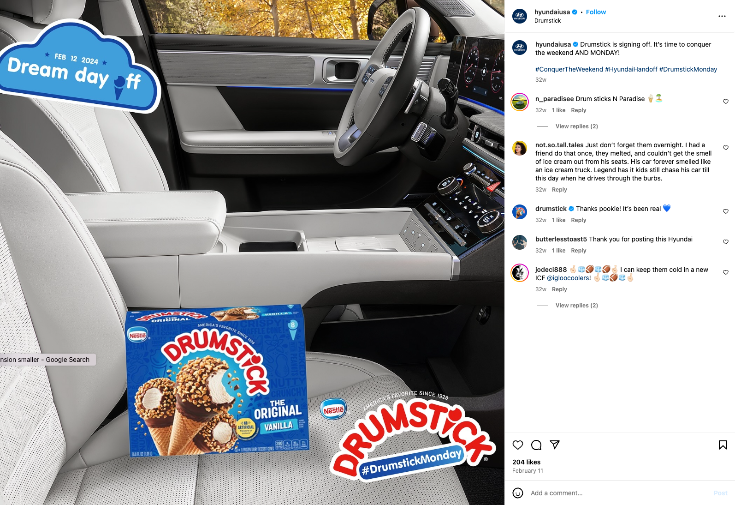Expand replies under jodeci888's comment
This screenshot has height=505, width=735.
click(x=576, y=306)
